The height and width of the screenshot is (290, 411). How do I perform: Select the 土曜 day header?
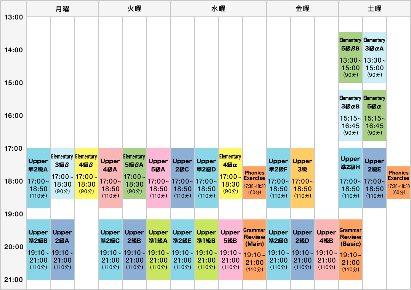374,9
